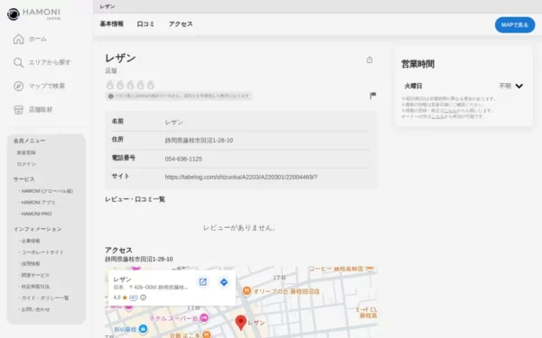Click the レビュー・口コミ一覧 heading

[x=135, y=199]
